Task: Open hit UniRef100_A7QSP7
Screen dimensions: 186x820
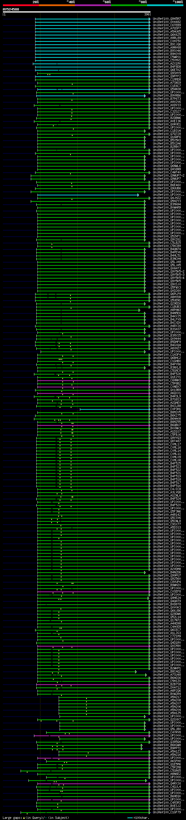Action: [167, 28]
